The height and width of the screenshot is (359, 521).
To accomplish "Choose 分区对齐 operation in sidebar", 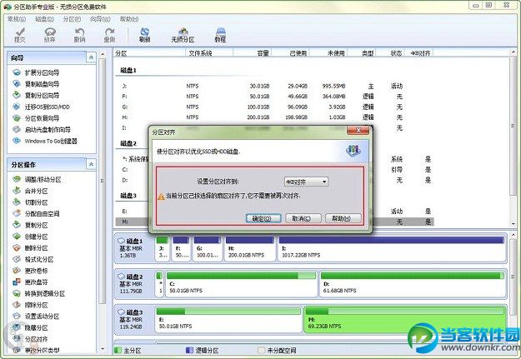I will click(x=30, y=339).
